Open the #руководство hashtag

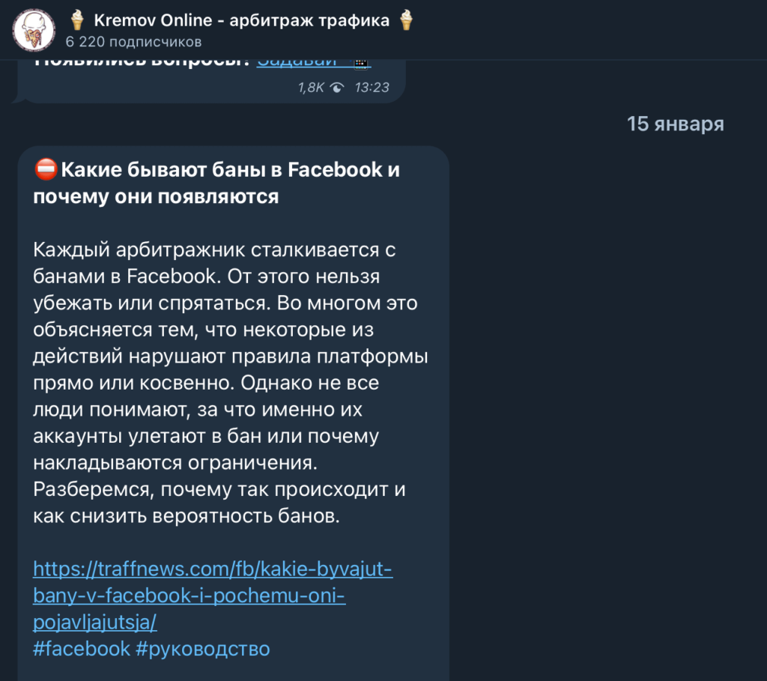202,648
